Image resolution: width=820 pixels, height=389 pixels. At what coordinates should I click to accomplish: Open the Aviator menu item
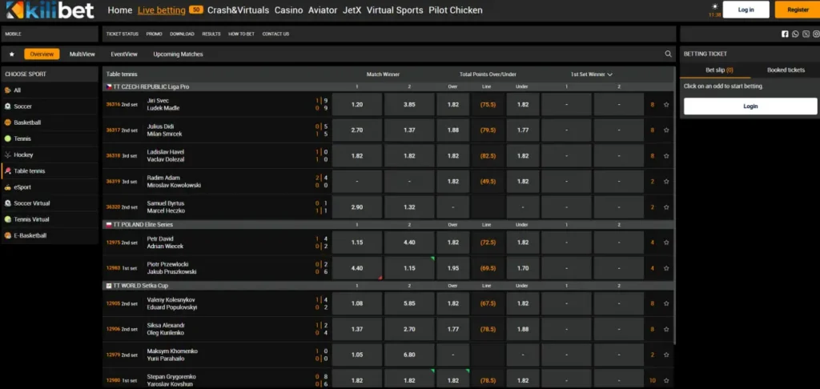(x=323, y=10)
